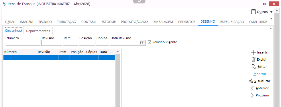Open the sub-tabs overflow arrow
This screenshot has width=281, height=107.
[x=271, y=28]
